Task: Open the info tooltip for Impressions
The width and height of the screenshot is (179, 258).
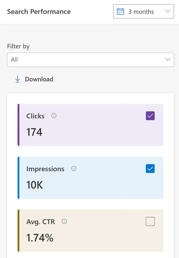Action: pyautogui.click(x=74, y=169)
